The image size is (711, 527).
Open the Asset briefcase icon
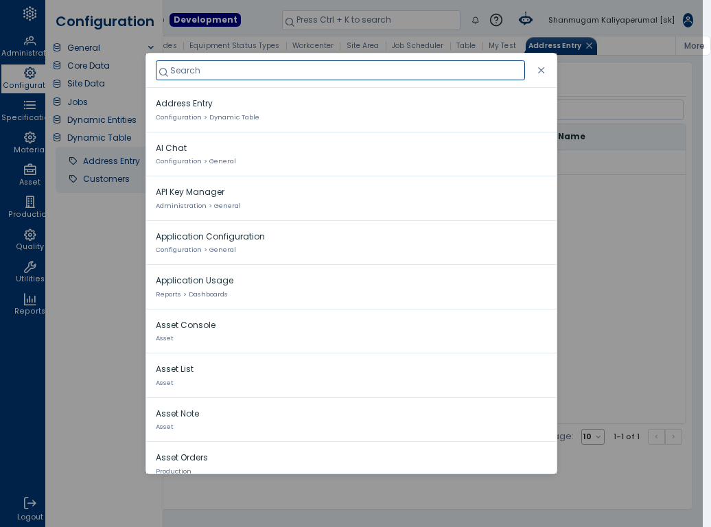coord(30,169)
